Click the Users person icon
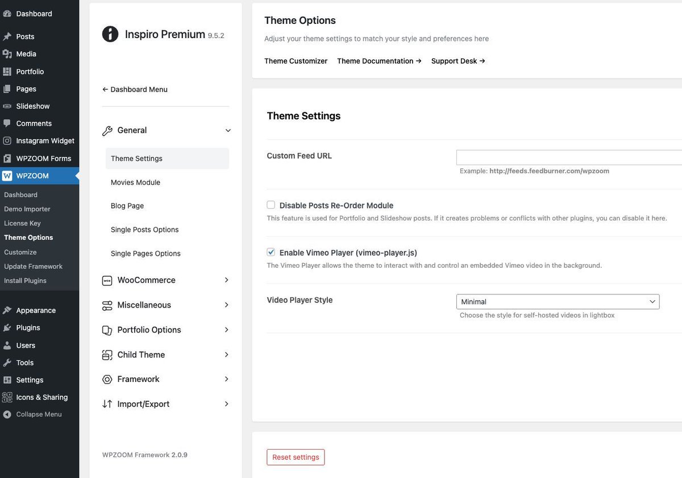This screenshot has height=478, width=682. pyautogui.click(x=7, y=346)
